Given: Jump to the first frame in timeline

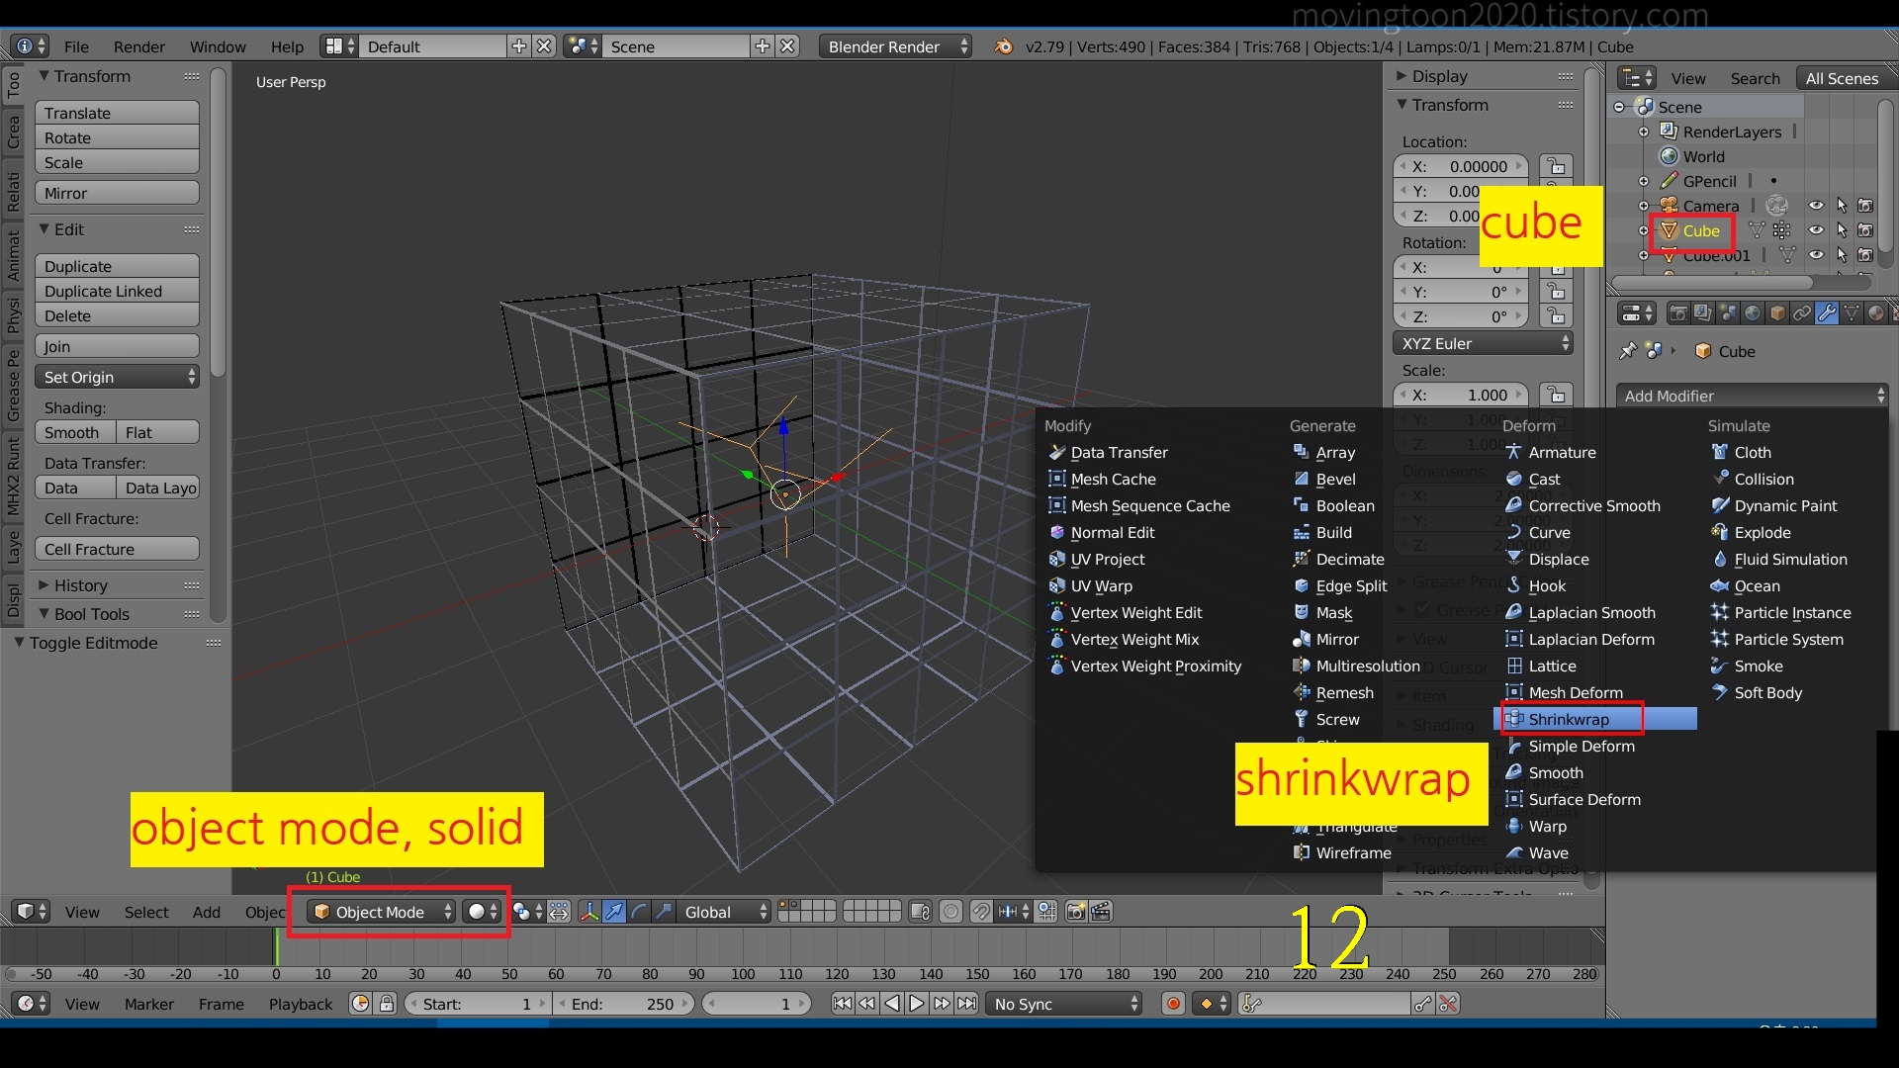Looking at the screenshot, I should (x=842, y=1004).
